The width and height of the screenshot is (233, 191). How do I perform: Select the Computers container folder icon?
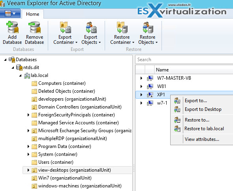tap(34, 83)
